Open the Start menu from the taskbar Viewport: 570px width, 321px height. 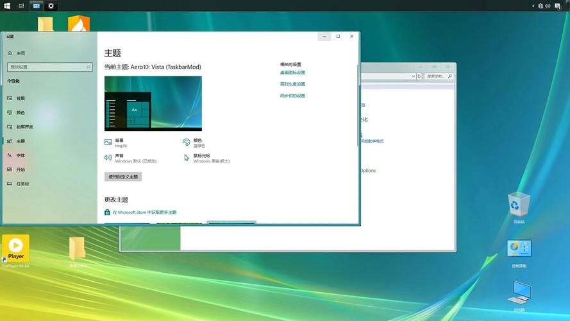(x=7, y=6)
